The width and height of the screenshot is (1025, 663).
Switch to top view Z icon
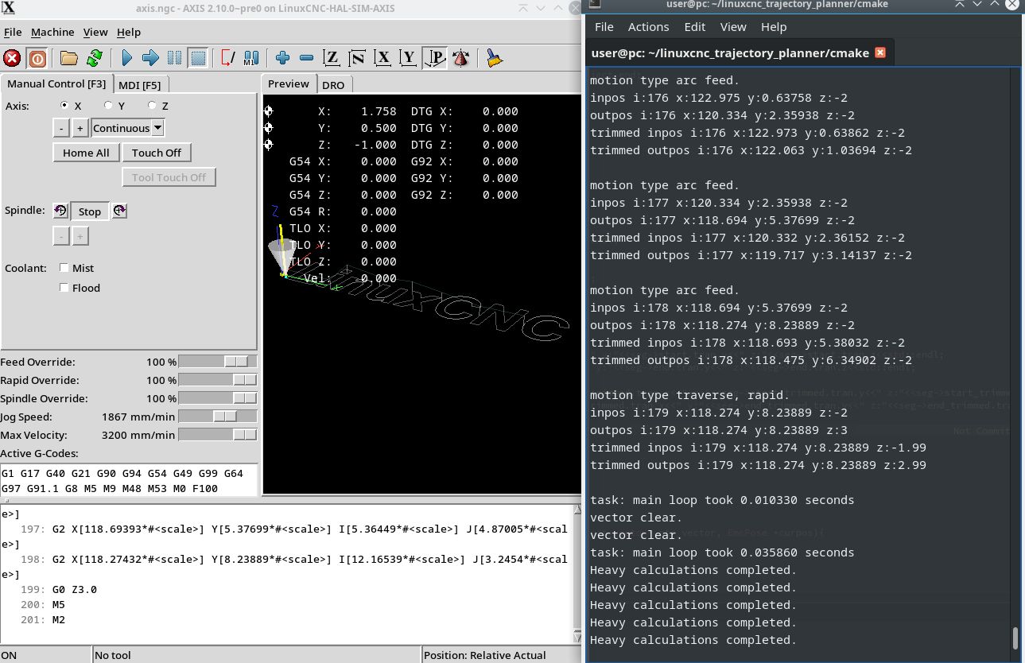pyautogui.click(x=332, y=58)
